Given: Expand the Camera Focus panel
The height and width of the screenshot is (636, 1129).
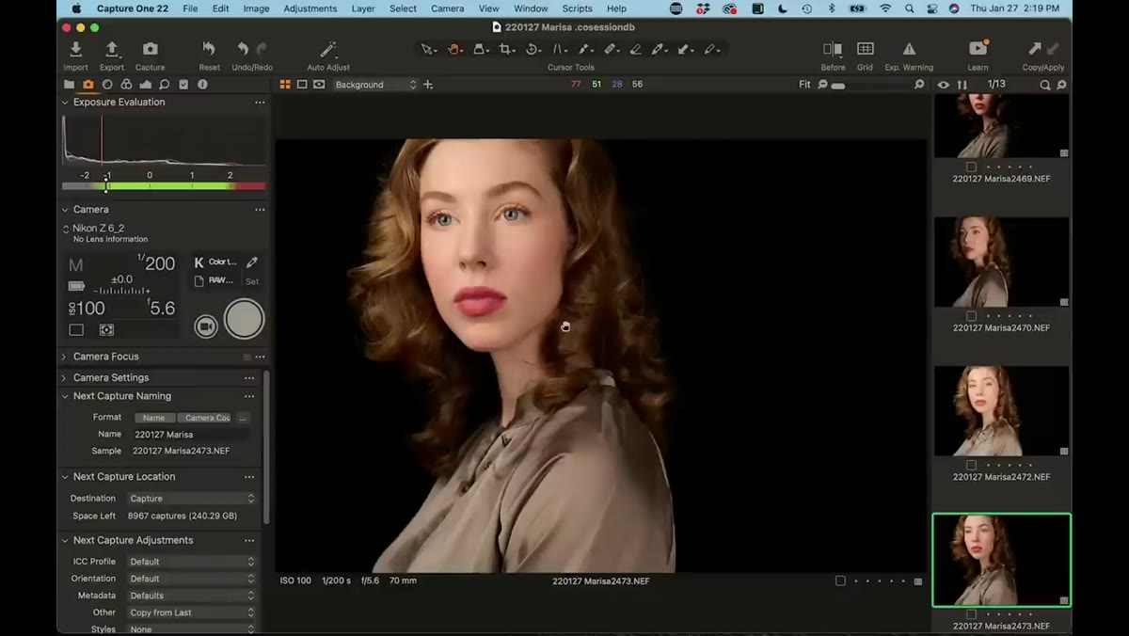Looking at the screenshot, I should (65, 357).
